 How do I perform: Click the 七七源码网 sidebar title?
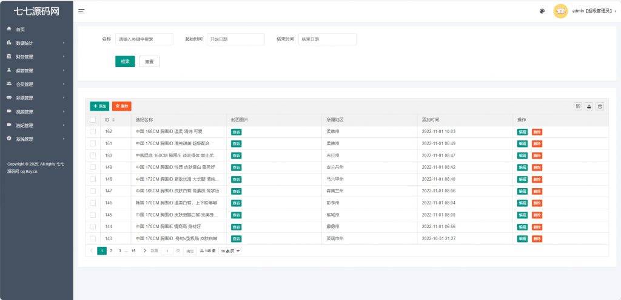pos(36,11)
